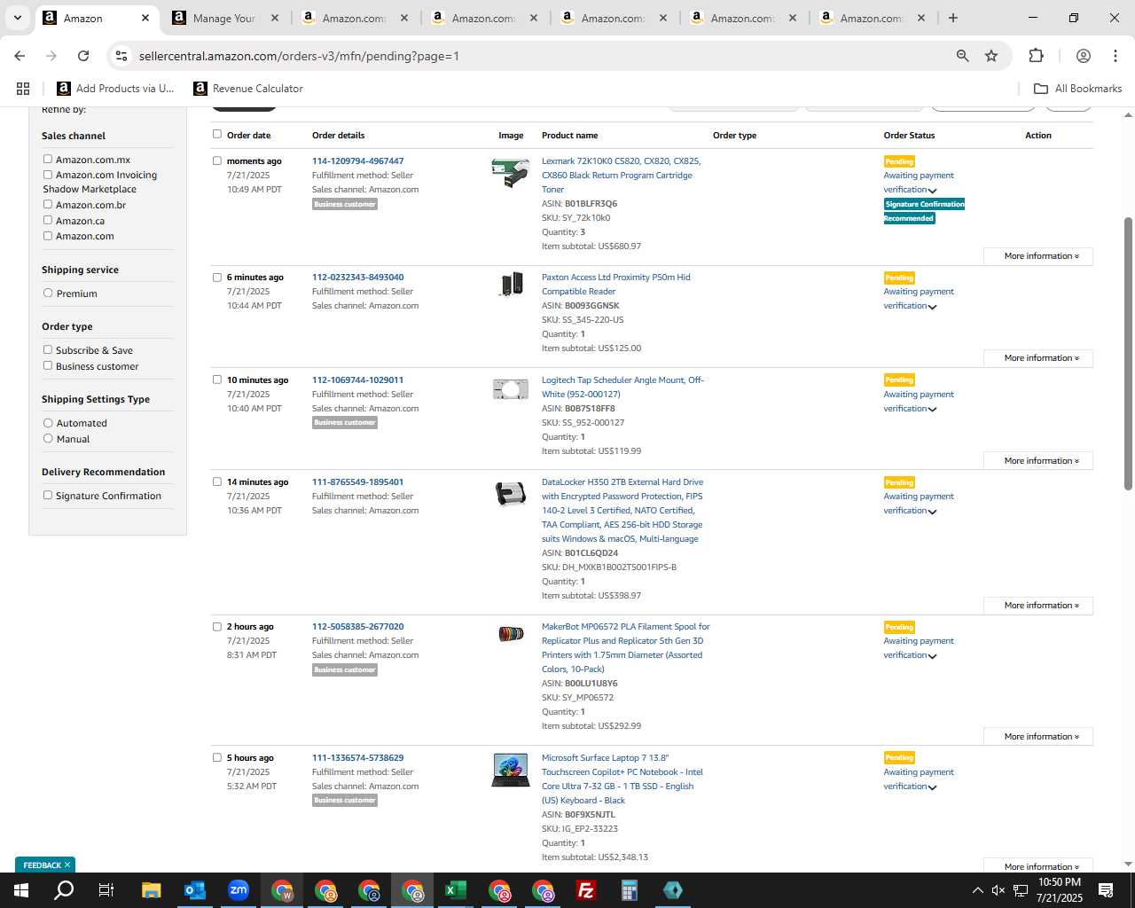Viewport: 1135px width, 908px height.
Task: Show hidden system tray icons
Action: coord(977,890)
